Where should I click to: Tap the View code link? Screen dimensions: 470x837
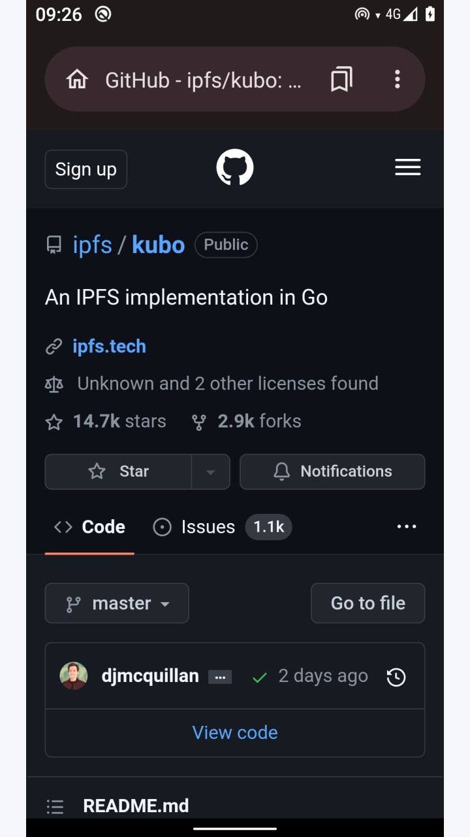tap(235, 732)
